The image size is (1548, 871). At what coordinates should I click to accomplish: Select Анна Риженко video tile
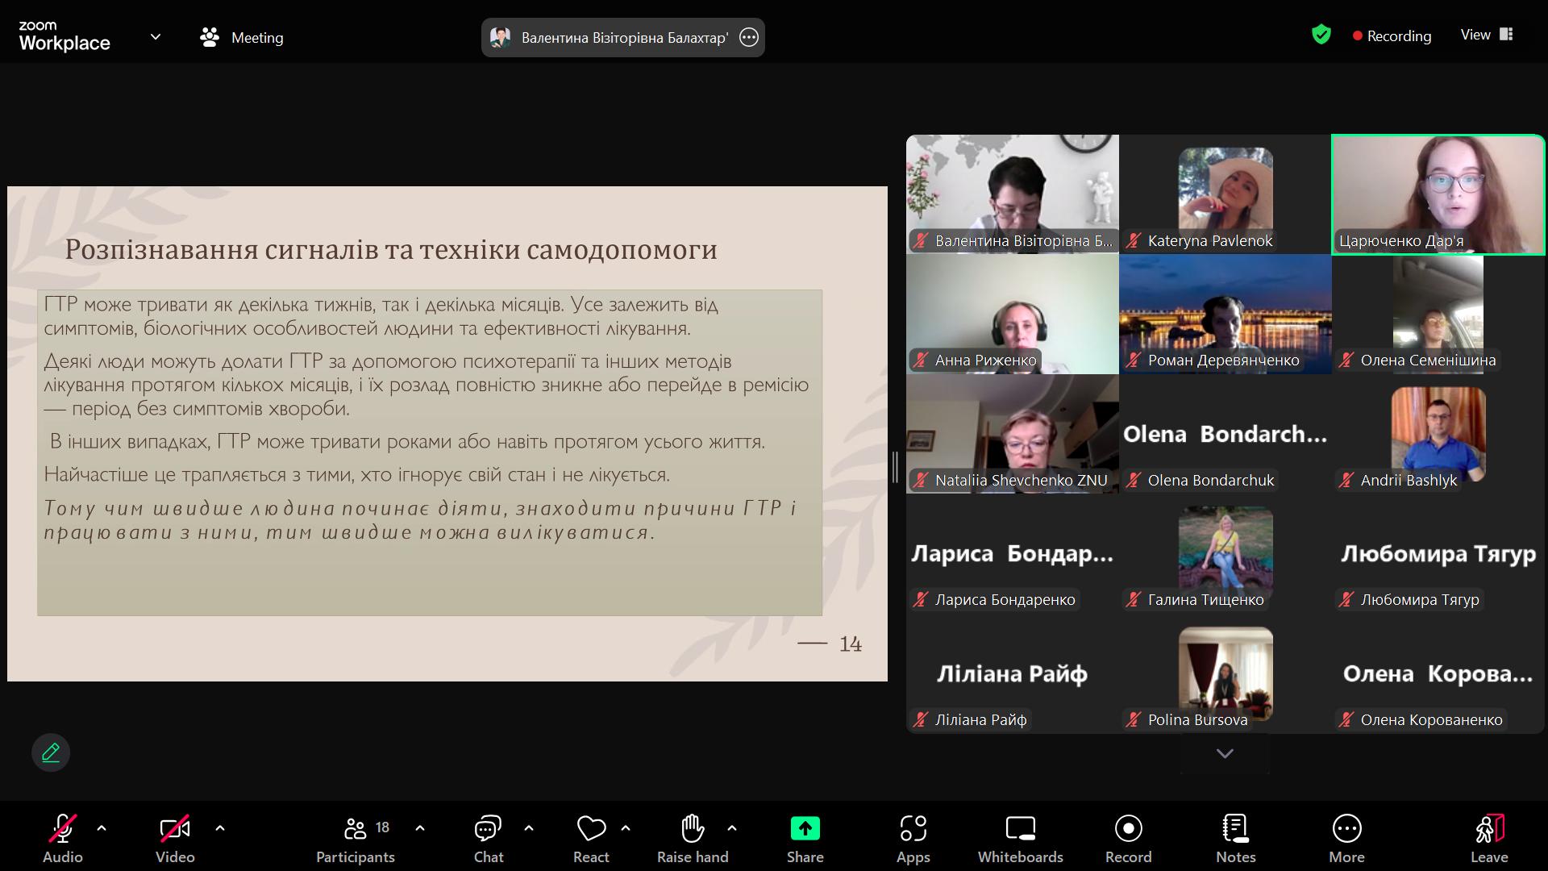[x=1013, y=315]
